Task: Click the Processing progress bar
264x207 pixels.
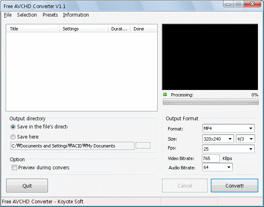Action: tap(211, 102)
